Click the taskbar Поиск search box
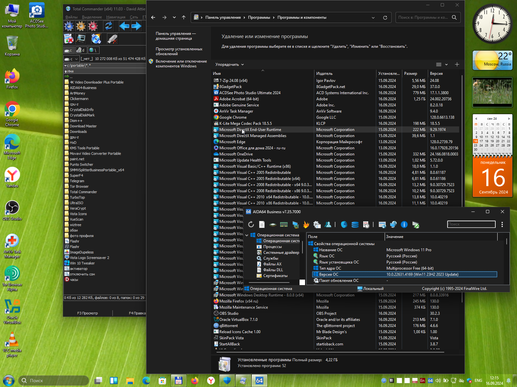This screenshot has width=517, height=387. 54,381
